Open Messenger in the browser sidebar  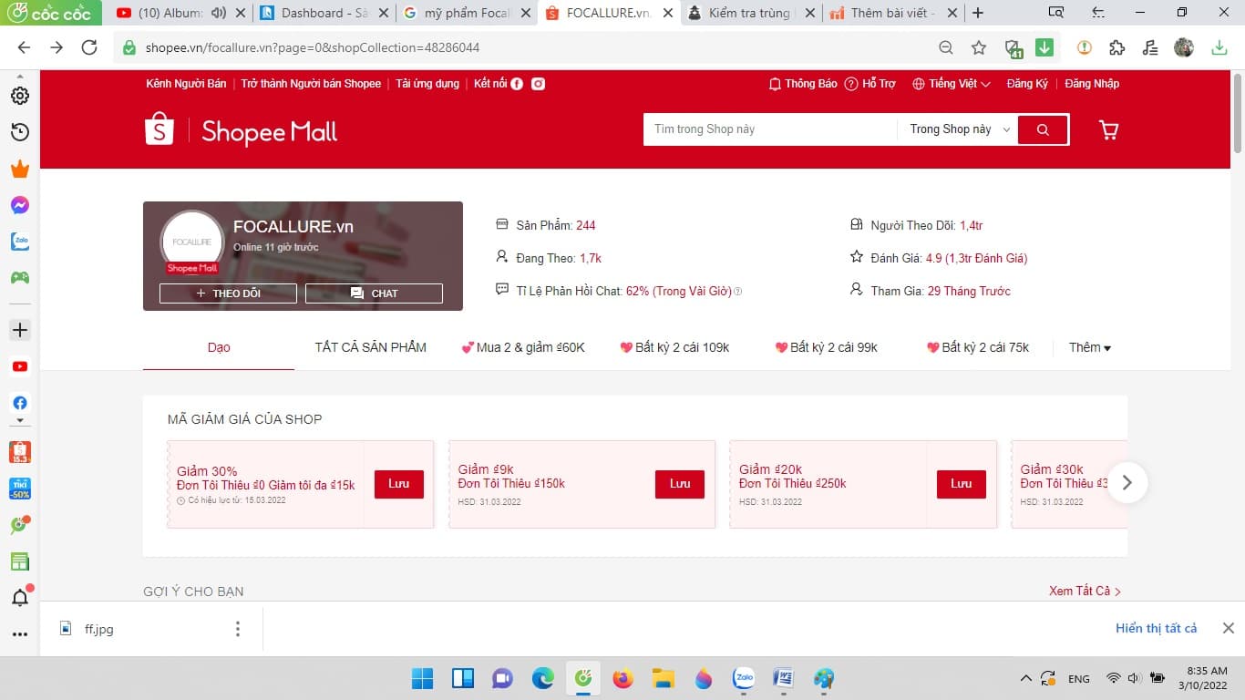pos(19,205)
